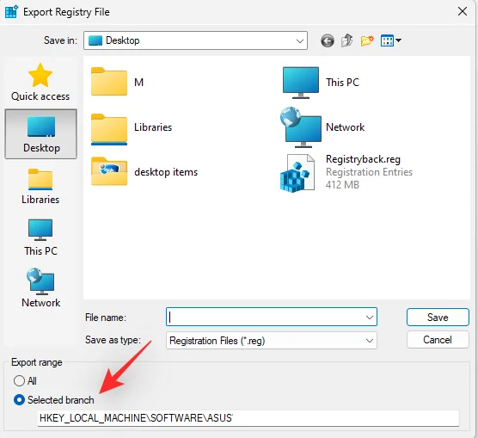This screenshot has height=438, width=478.
Task: Choose the Selected branch radio button
Action: click(x=19, y=400)
